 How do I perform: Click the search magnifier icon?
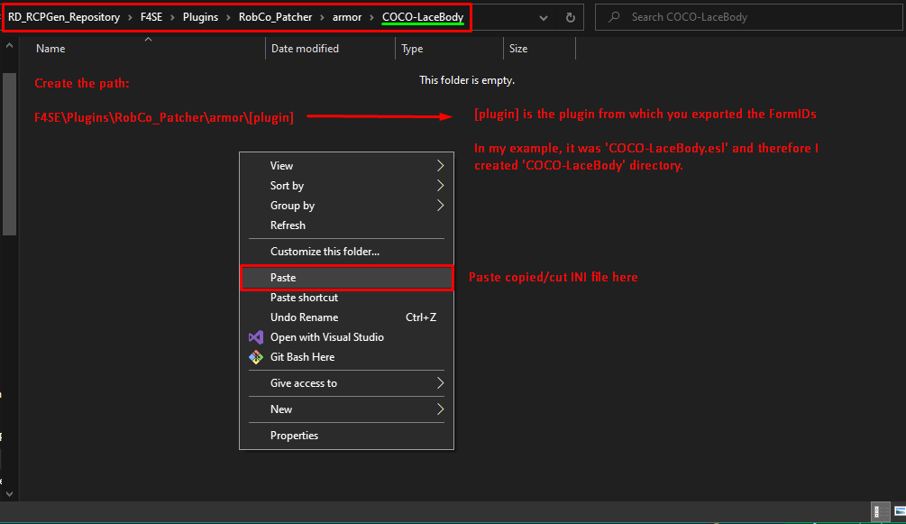(614, 17)
